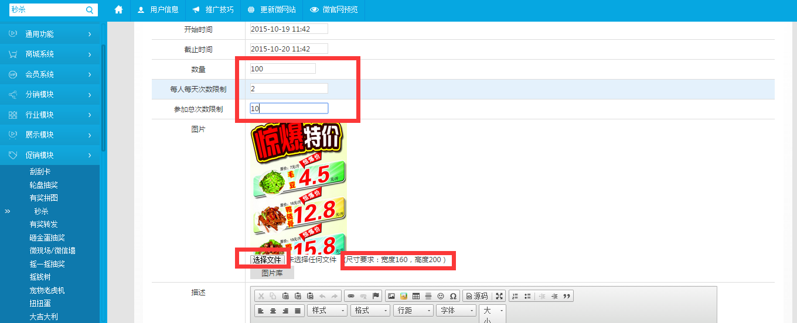Click the search magnifier icon
This screenshot has height=323, width=797.
(90, 10)
